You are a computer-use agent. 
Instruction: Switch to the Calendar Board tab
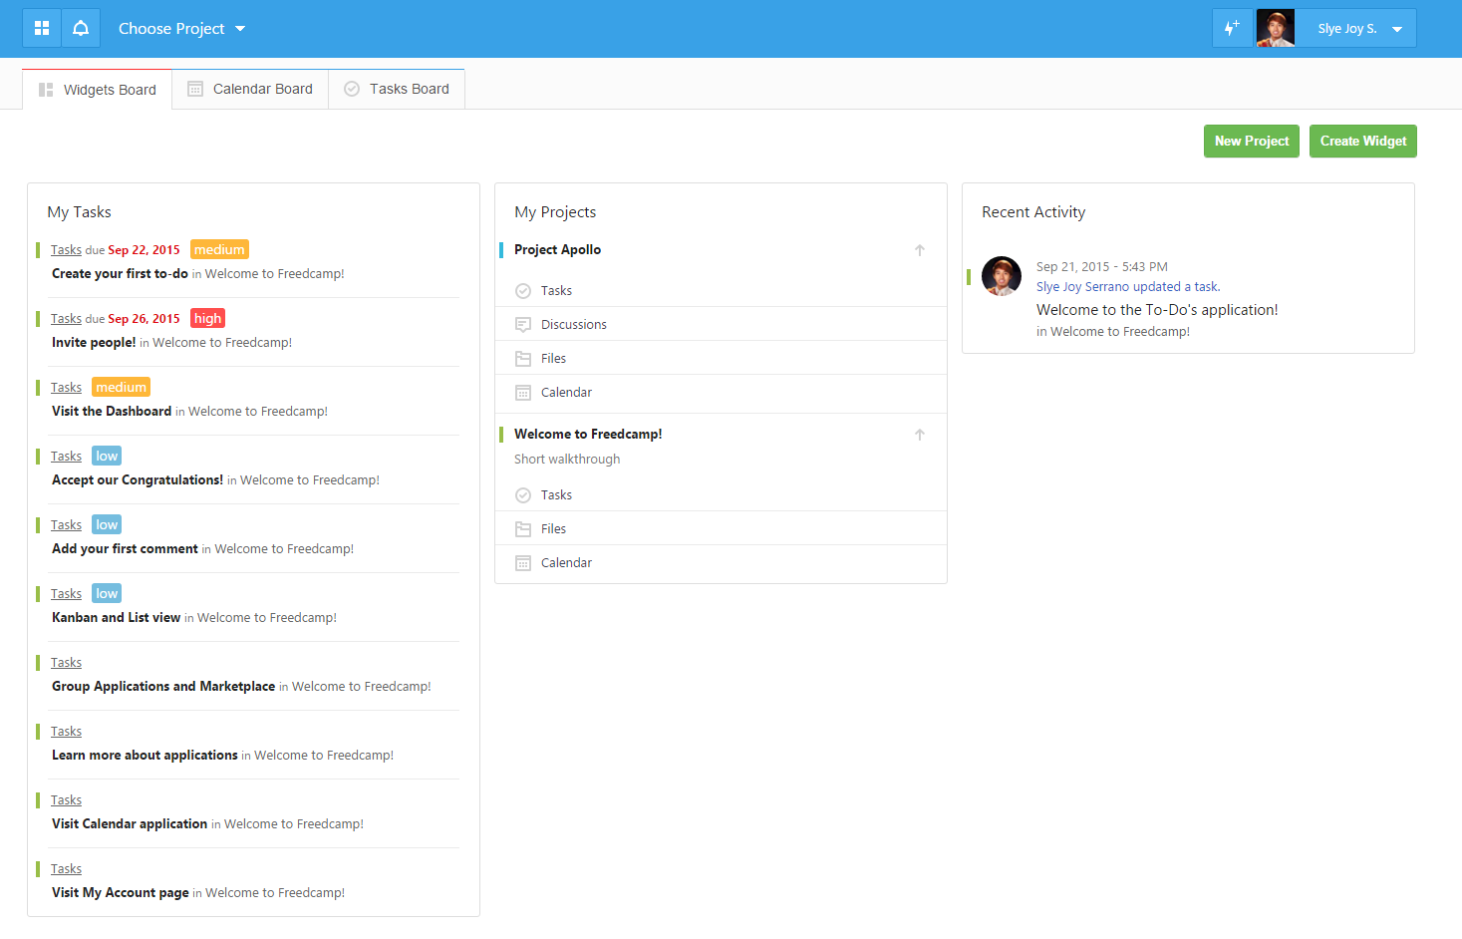(250, 89)
